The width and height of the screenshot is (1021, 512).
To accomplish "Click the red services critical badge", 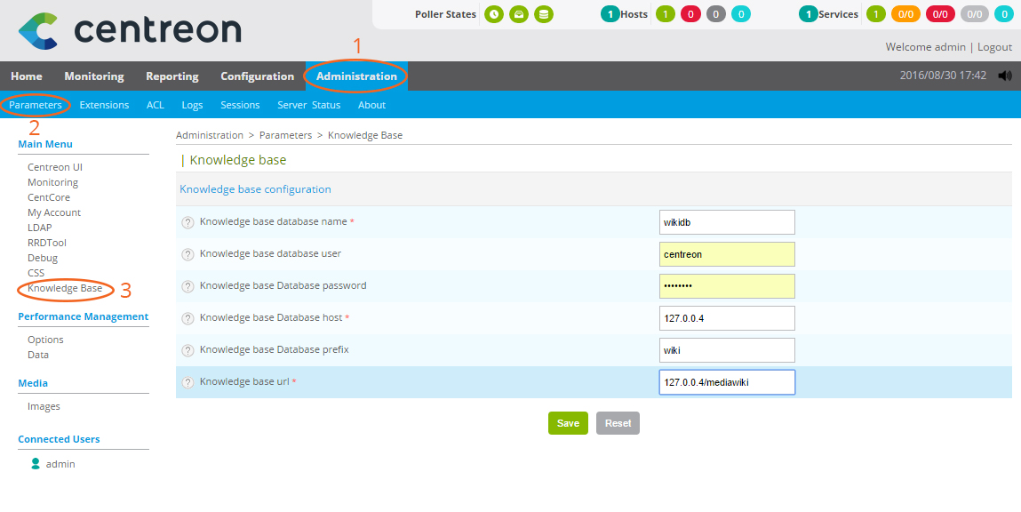I will tap(939, 13).
